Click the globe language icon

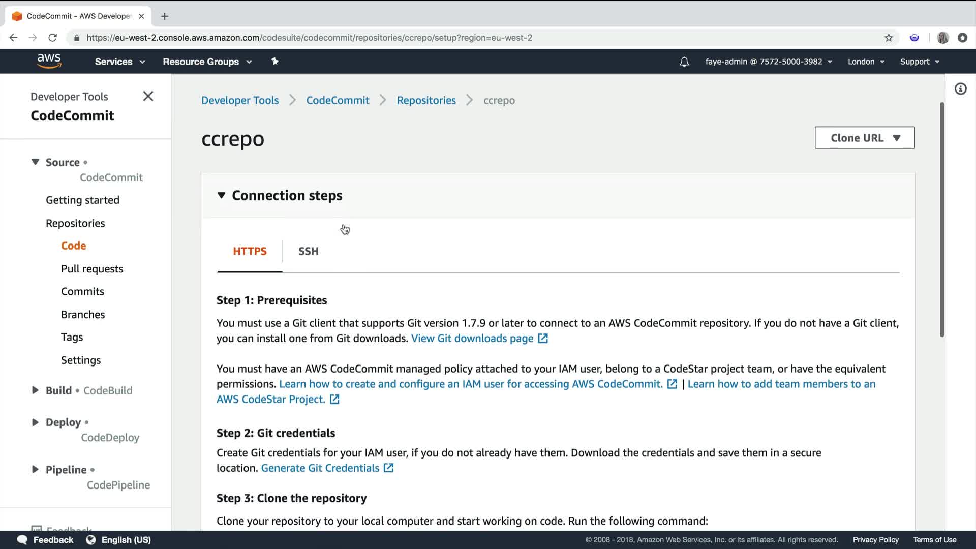(x=90, y=540)
